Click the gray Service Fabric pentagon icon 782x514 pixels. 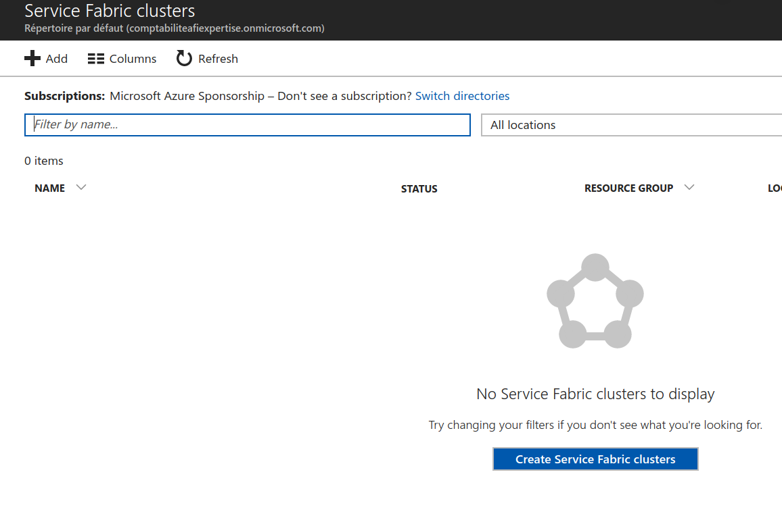[x=595, y=301]
